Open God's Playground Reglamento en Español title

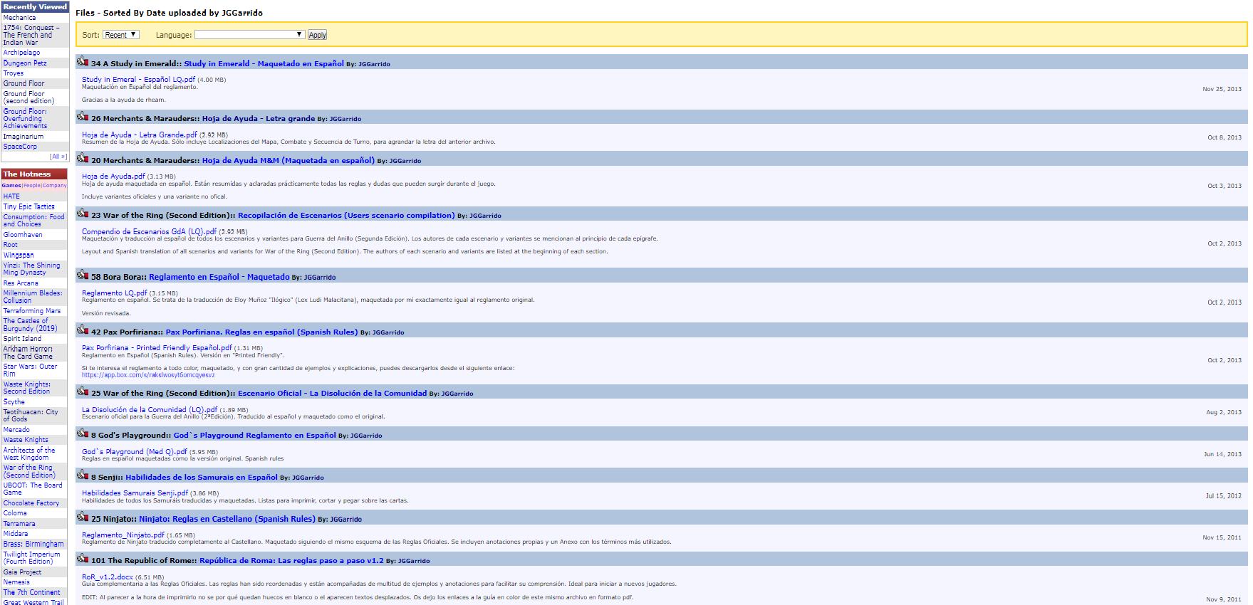(255, 435)
